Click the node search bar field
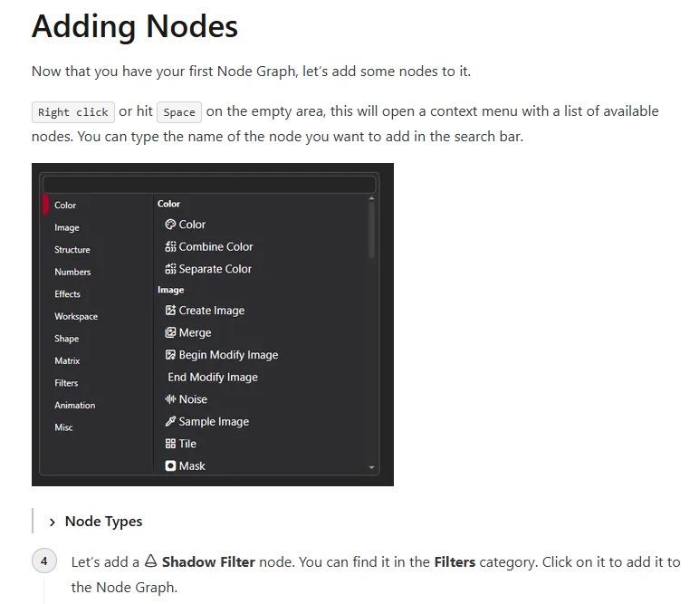The width and height of the screenshot is (699, 604). [209, 185]
